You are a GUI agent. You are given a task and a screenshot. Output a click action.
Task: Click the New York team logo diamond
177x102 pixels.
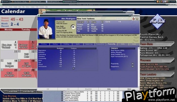[157, 22]
